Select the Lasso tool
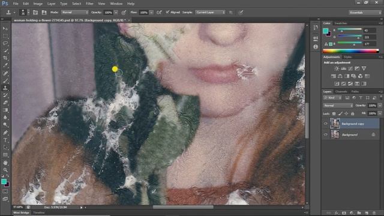 click(x=5, y=43)
